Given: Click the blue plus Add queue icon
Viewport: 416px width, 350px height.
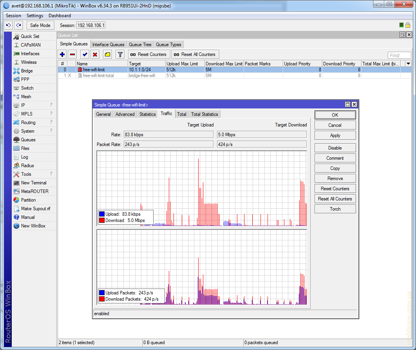Looking at the screenshot, I should 62,54.
